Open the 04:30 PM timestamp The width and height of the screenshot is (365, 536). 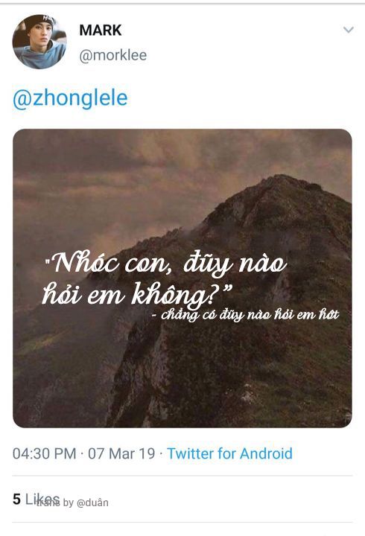point(45,454)
